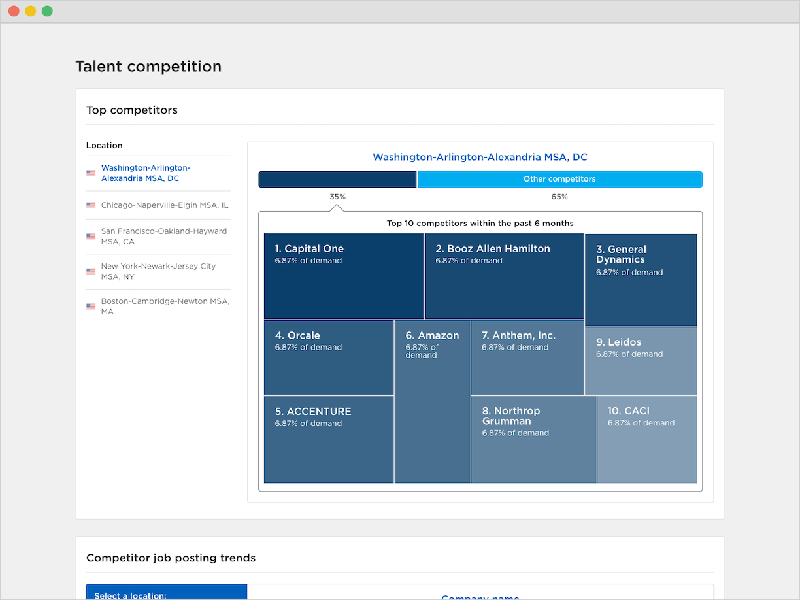Minimize the window with yellow button
The image size is (800, 600).
[x=30, y=11]
